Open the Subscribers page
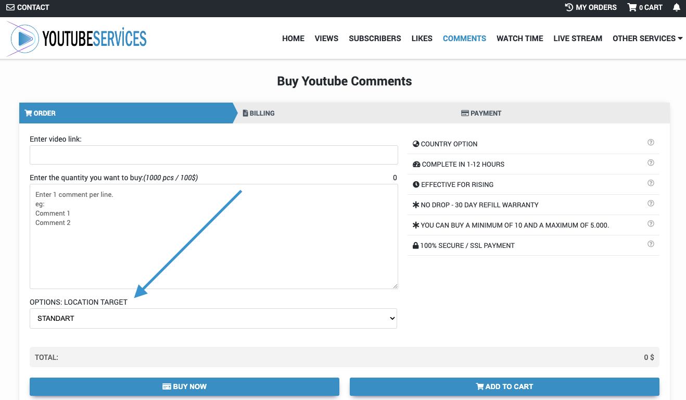Image resolution: width=686 pixels, height=400 pixels. tap(375, 39)
